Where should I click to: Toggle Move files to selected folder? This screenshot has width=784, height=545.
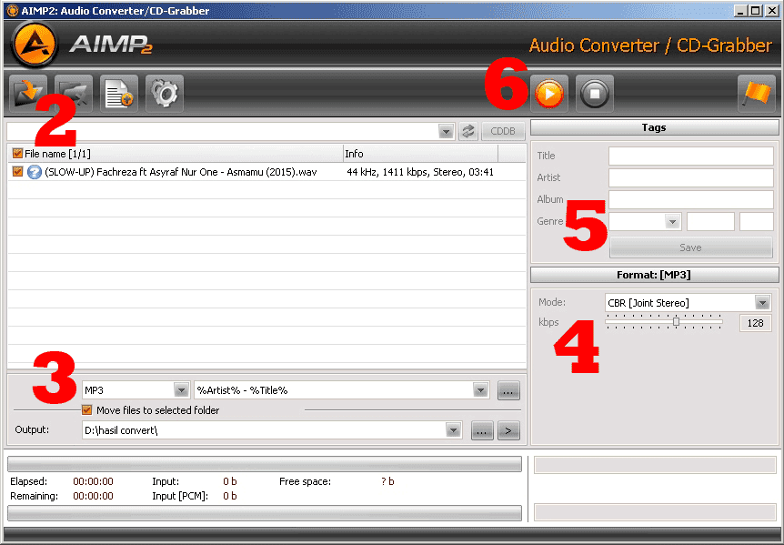click(86, 410)
